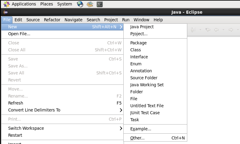Create a new Java Project
This screenshot has width=240, height=144.
(x=155, y=27)
